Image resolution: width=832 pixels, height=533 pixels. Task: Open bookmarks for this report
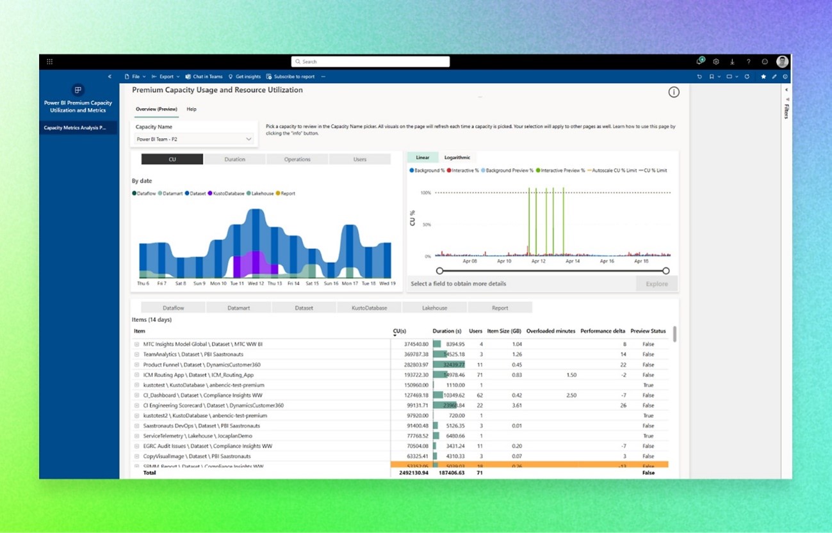[712, 76]
